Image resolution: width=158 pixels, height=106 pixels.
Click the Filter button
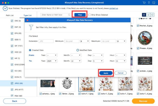click(x=80, y=15)
